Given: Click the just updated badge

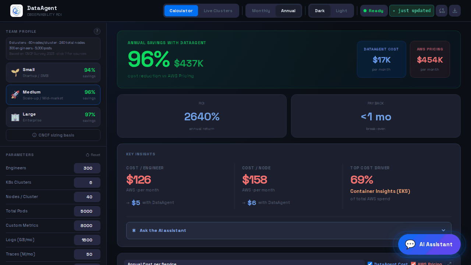Looking at the screenshot, I should [x=412, y=11].
